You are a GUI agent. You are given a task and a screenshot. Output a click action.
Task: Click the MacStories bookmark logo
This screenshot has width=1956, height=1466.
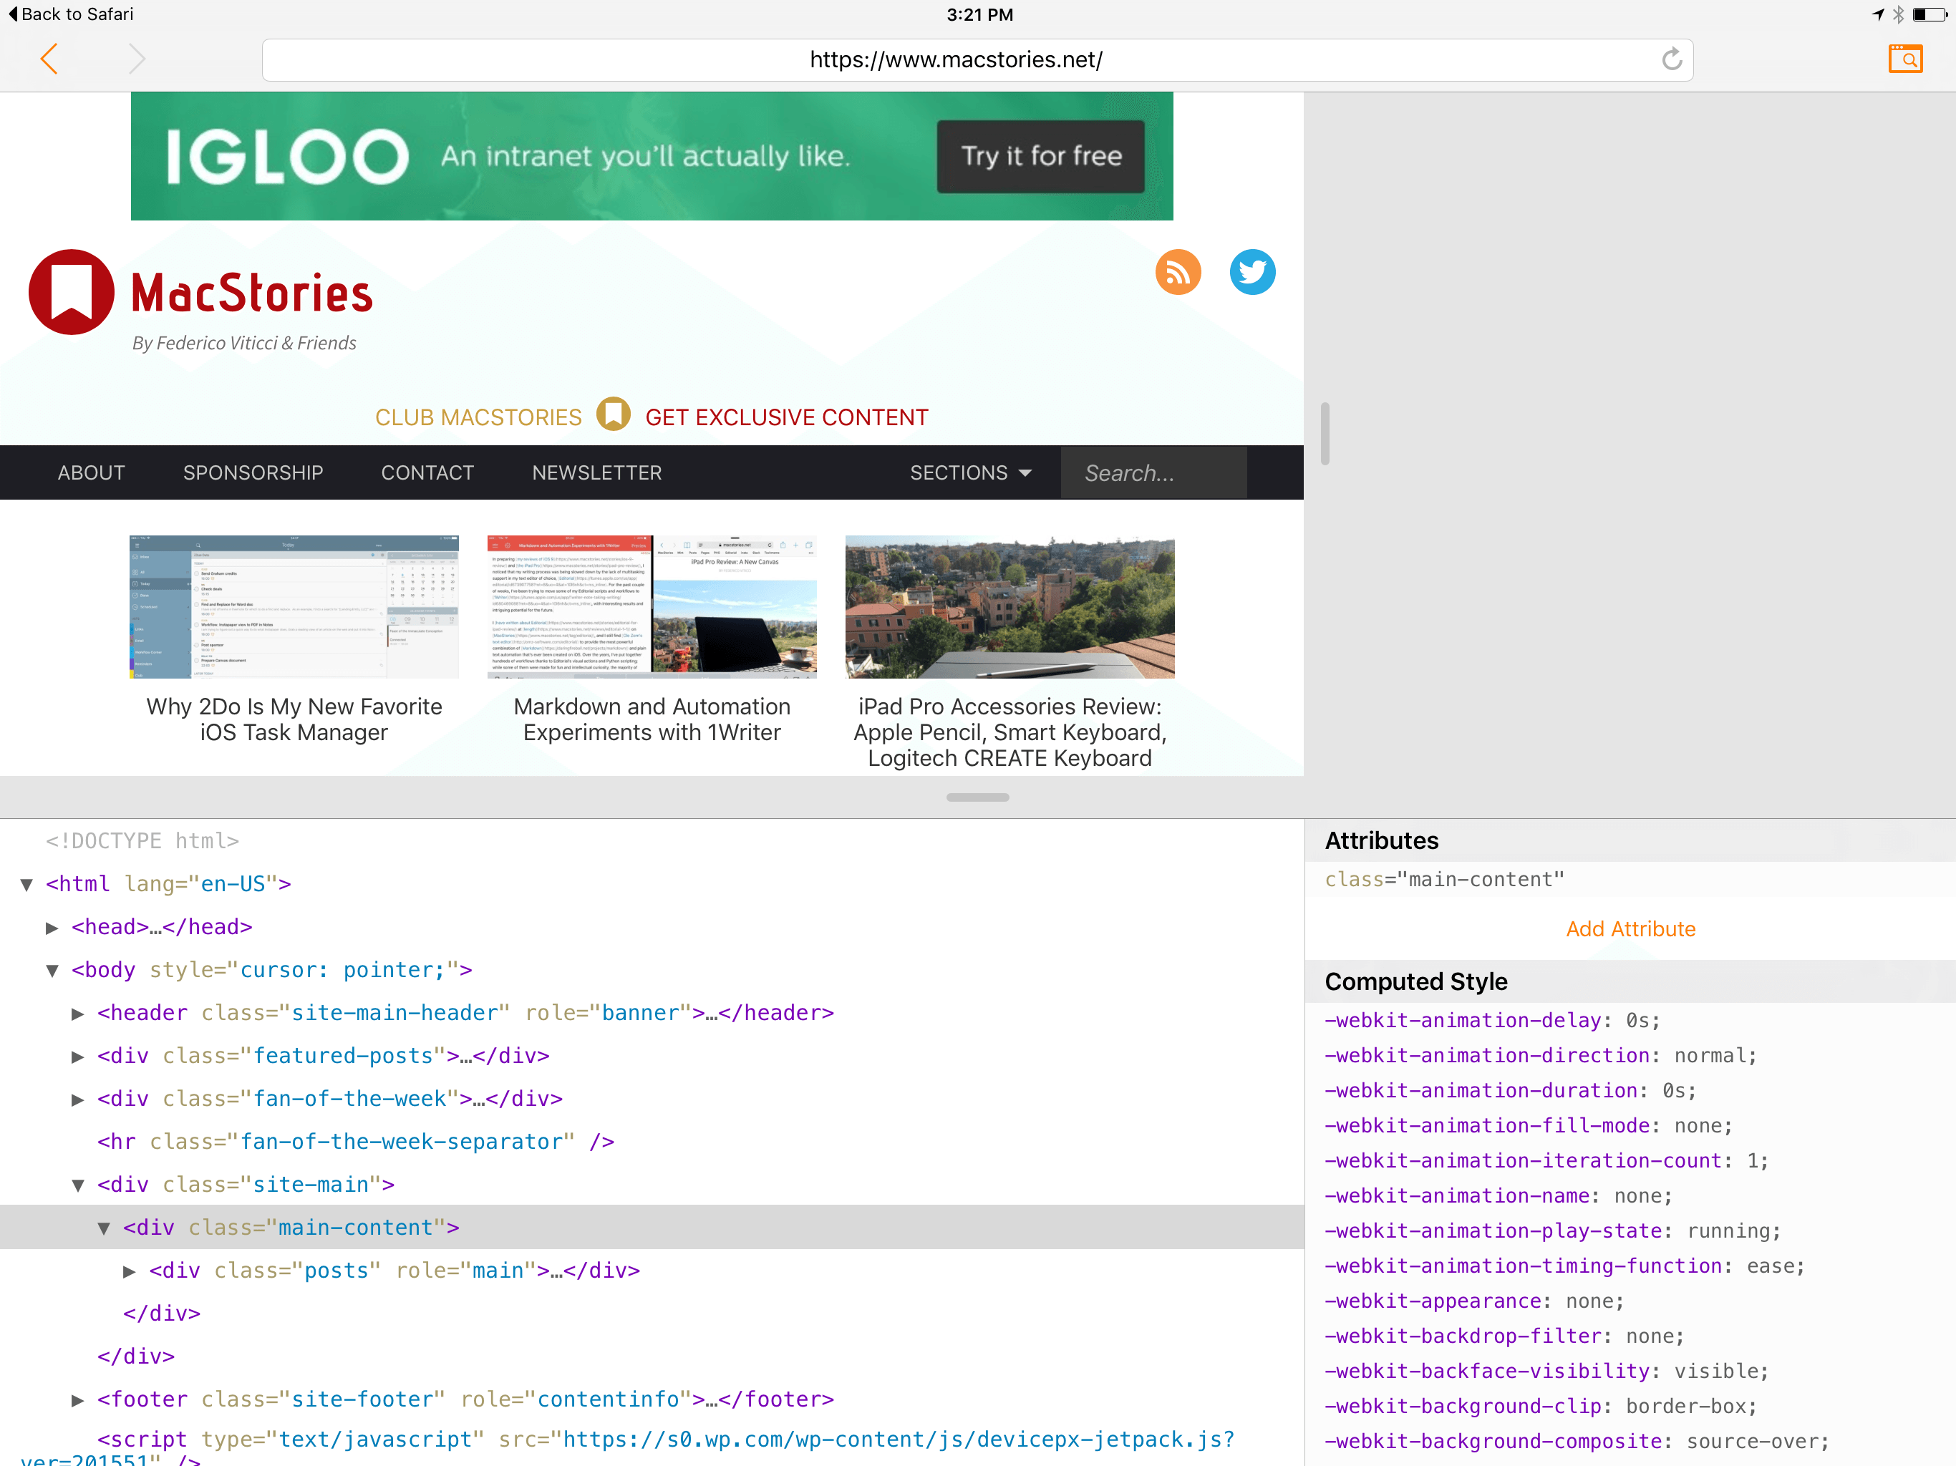pyautogui.click(x=71, y=292)
